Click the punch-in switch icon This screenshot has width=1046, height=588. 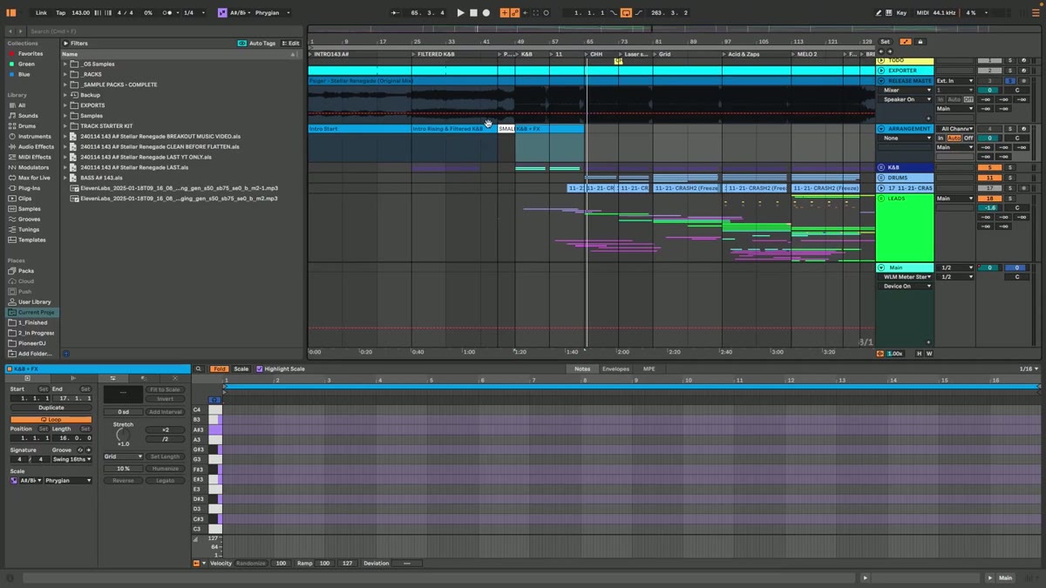pyautogui.click(x=614, y=13)
